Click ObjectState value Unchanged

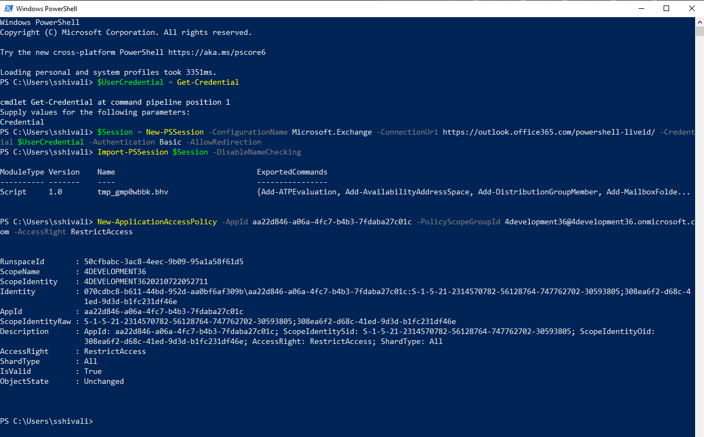[x=104, y=381]
